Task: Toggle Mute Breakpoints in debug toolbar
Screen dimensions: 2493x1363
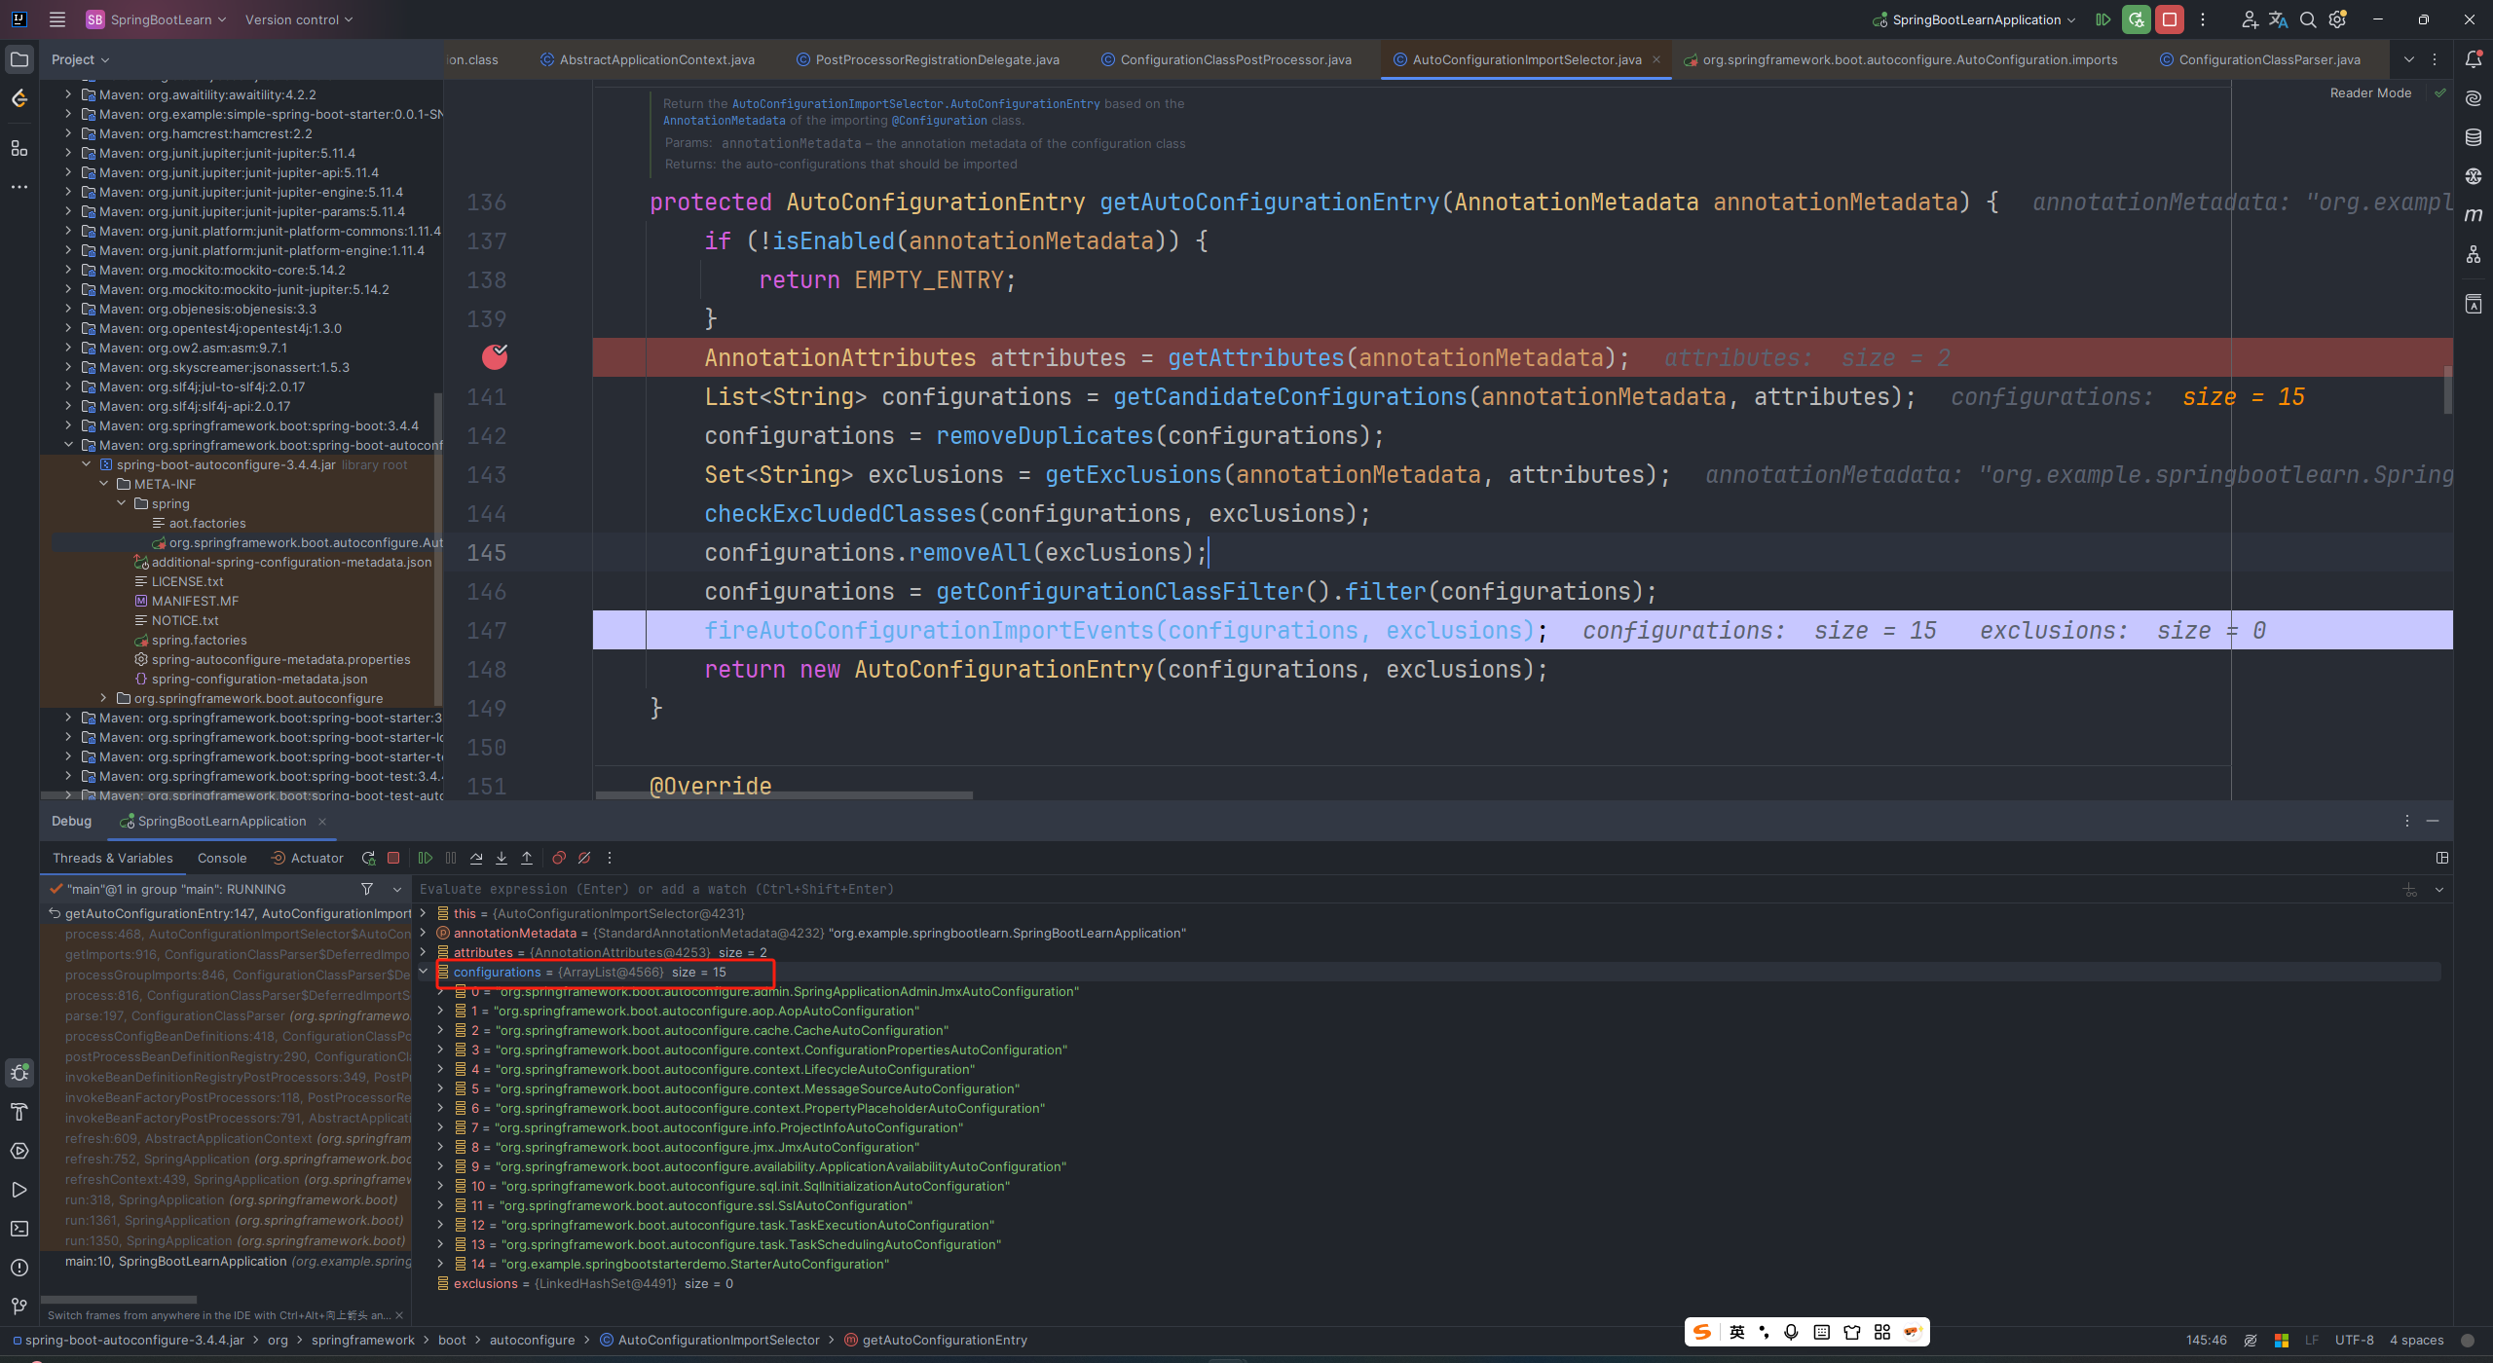Action: [584, 858]
